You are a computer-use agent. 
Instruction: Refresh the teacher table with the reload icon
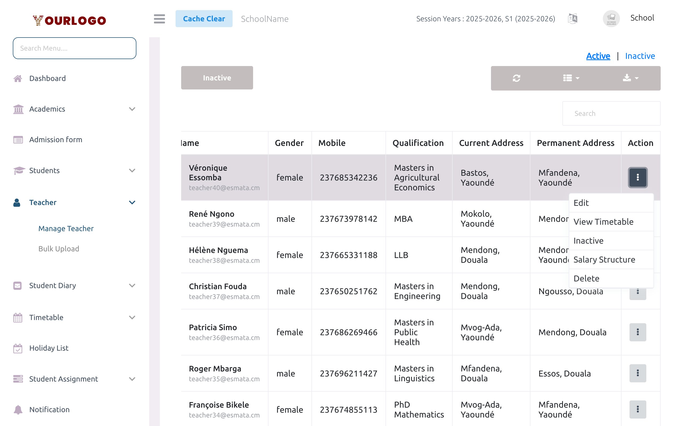coord(516,78)
